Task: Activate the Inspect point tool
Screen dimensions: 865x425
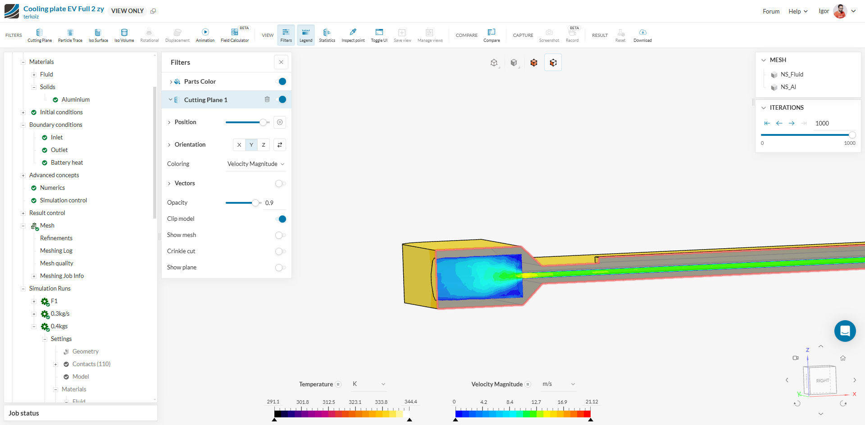Action: point(353,35)
